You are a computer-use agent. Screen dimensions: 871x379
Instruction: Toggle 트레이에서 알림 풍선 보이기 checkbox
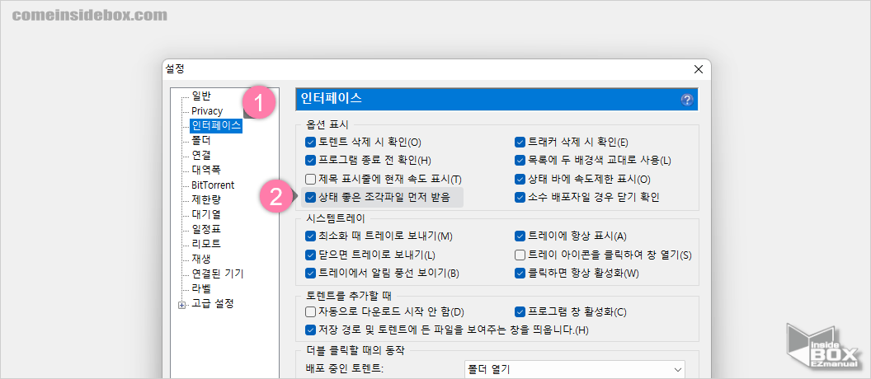(x=310, y=273)
